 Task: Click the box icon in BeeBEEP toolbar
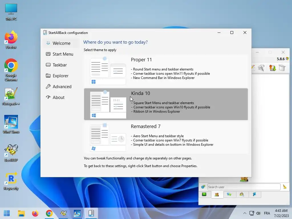(282, 68)
